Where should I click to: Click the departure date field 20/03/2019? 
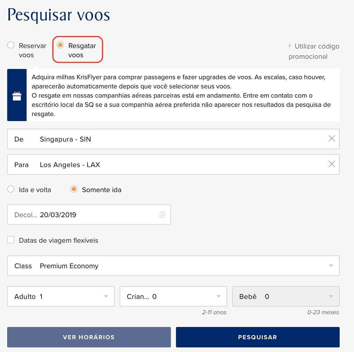89,215
